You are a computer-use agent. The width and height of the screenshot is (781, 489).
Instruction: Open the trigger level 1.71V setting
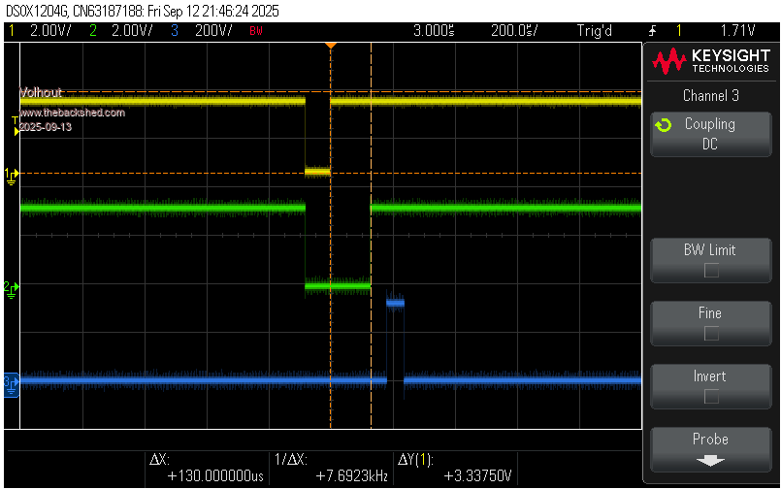point(737,31)
